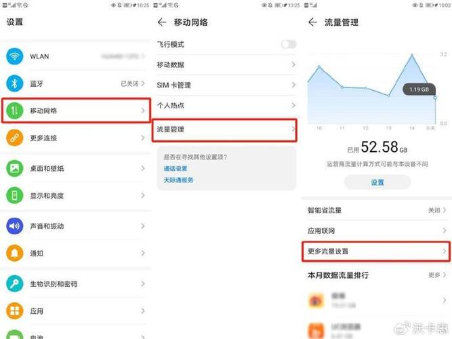Expand 蓝牙 已关闭 chevron
452x339 pixels.
coord(143,83)
